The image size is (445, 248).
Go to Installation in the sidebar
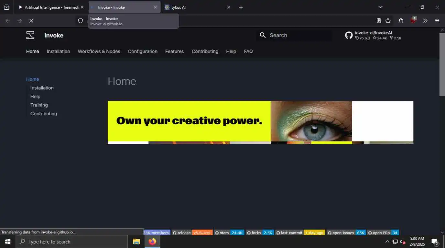[x=42, y=88]
